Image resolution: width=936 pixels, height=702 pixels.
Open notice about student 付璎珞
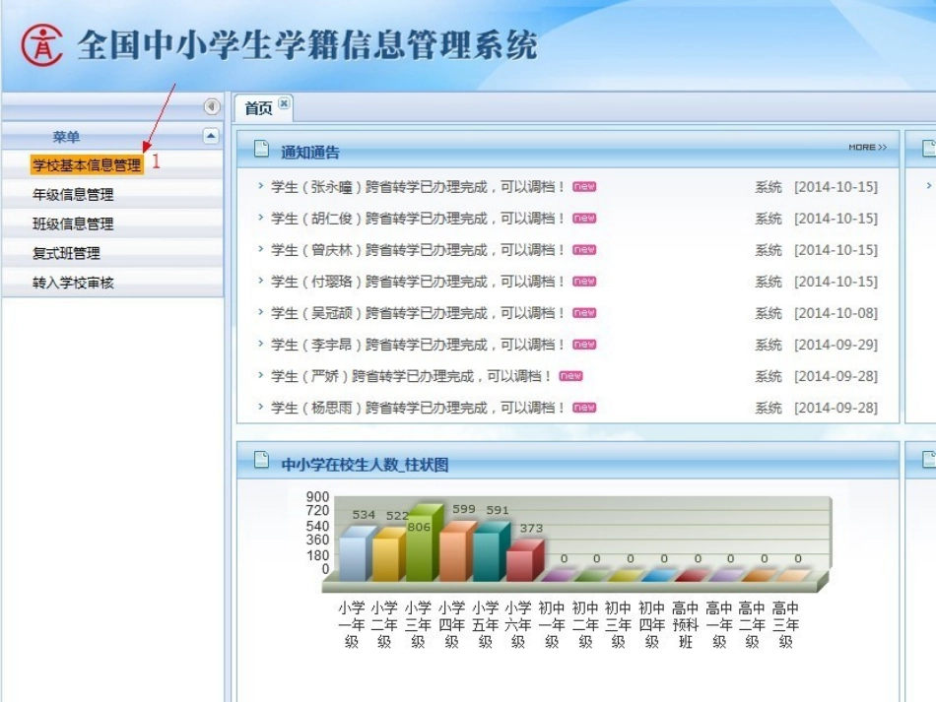click(x=418, y=282)
